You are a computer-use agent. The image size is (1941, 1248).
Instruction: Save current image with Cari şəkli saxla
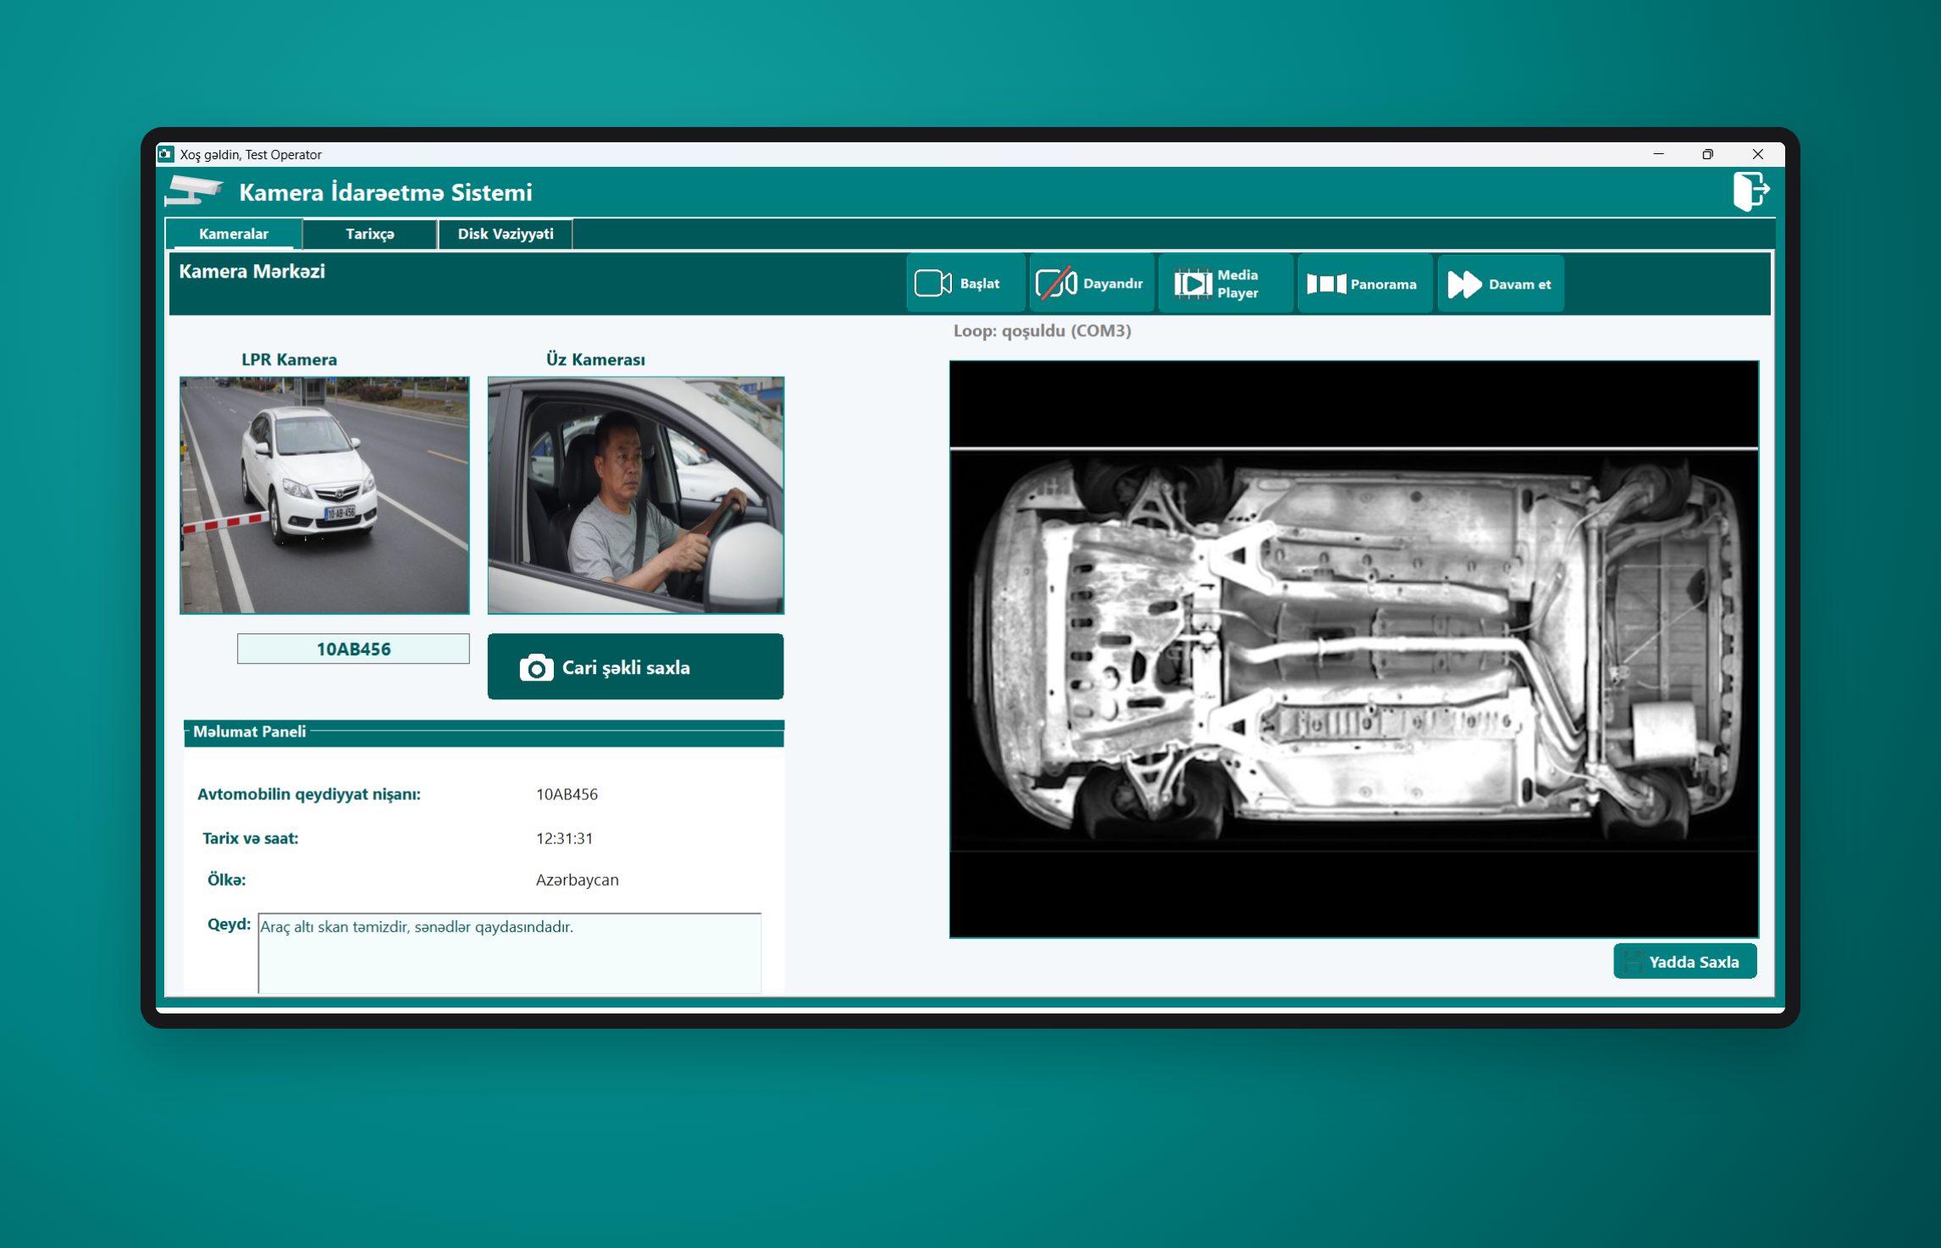click(x=635, y=666)
